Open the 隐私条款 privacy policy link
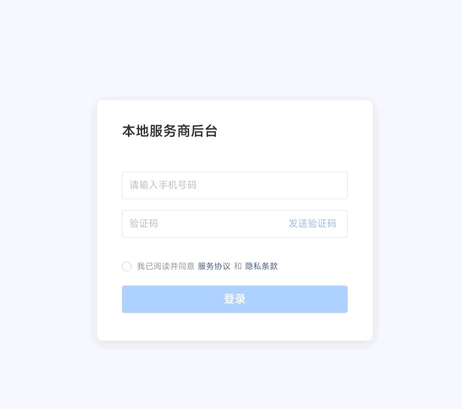This screenshot has width=462, height=409. pos(261,266)
